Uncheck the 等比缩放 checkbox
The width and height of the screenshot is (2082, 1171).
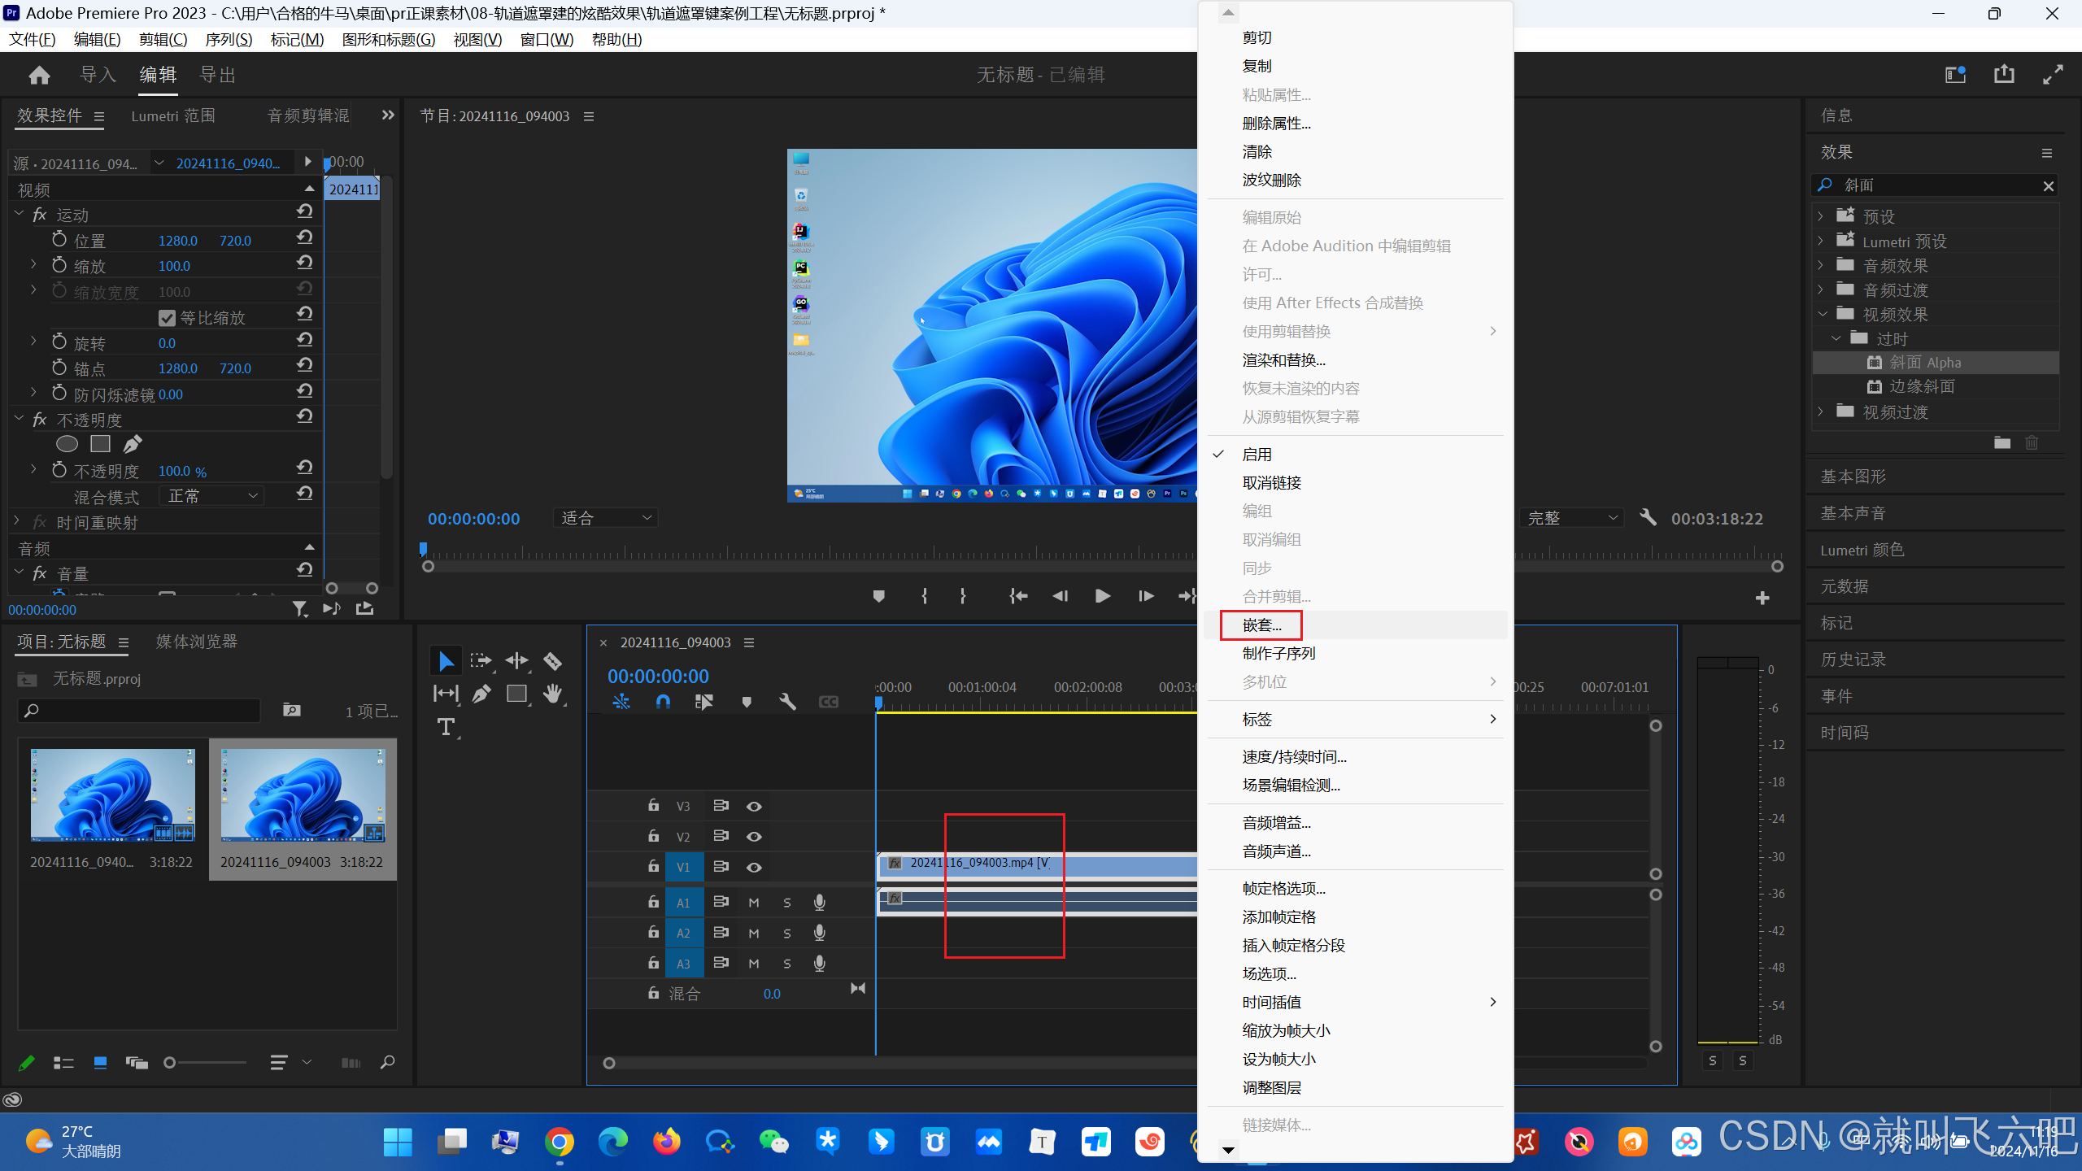coord(168,318)
